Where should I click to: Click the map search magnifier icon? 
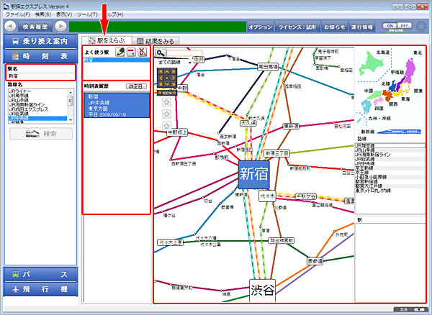point(161,53)
